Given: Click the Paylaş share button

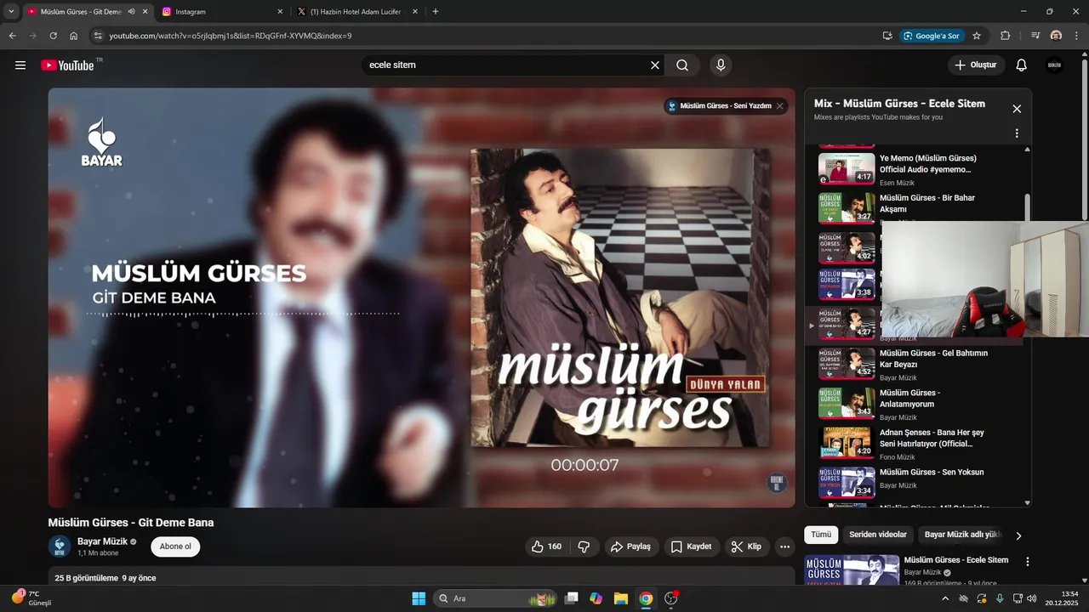Looking at the screenshot, I should coord(630,547).
